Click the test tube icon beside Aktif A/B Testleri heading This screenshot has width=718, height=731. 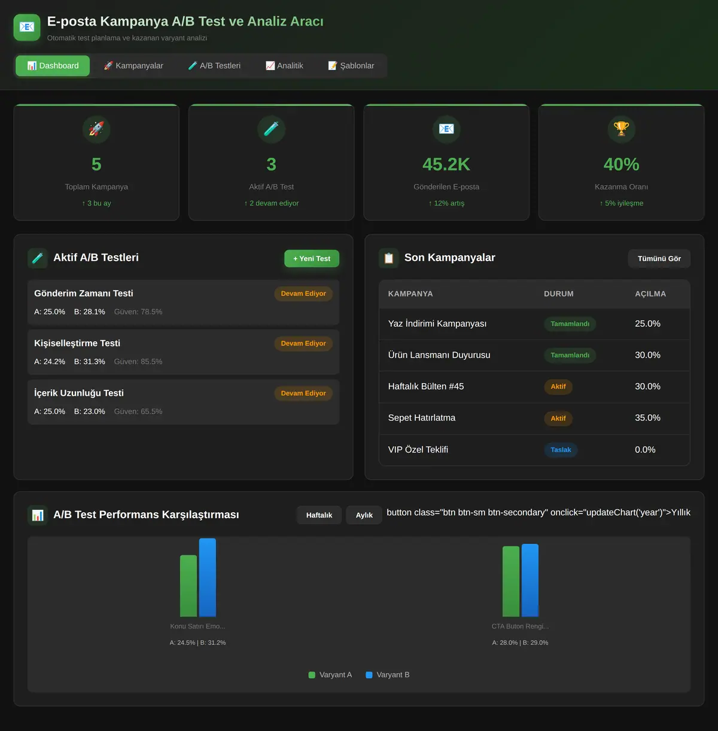(38, 258)
